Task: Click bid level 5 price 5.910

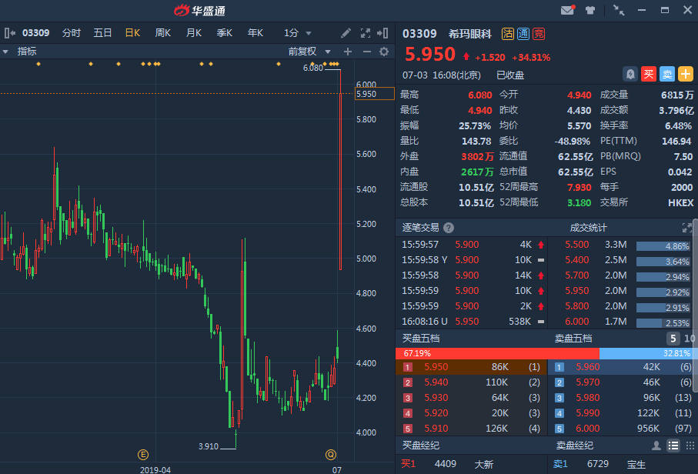Action: pos(436,429)
